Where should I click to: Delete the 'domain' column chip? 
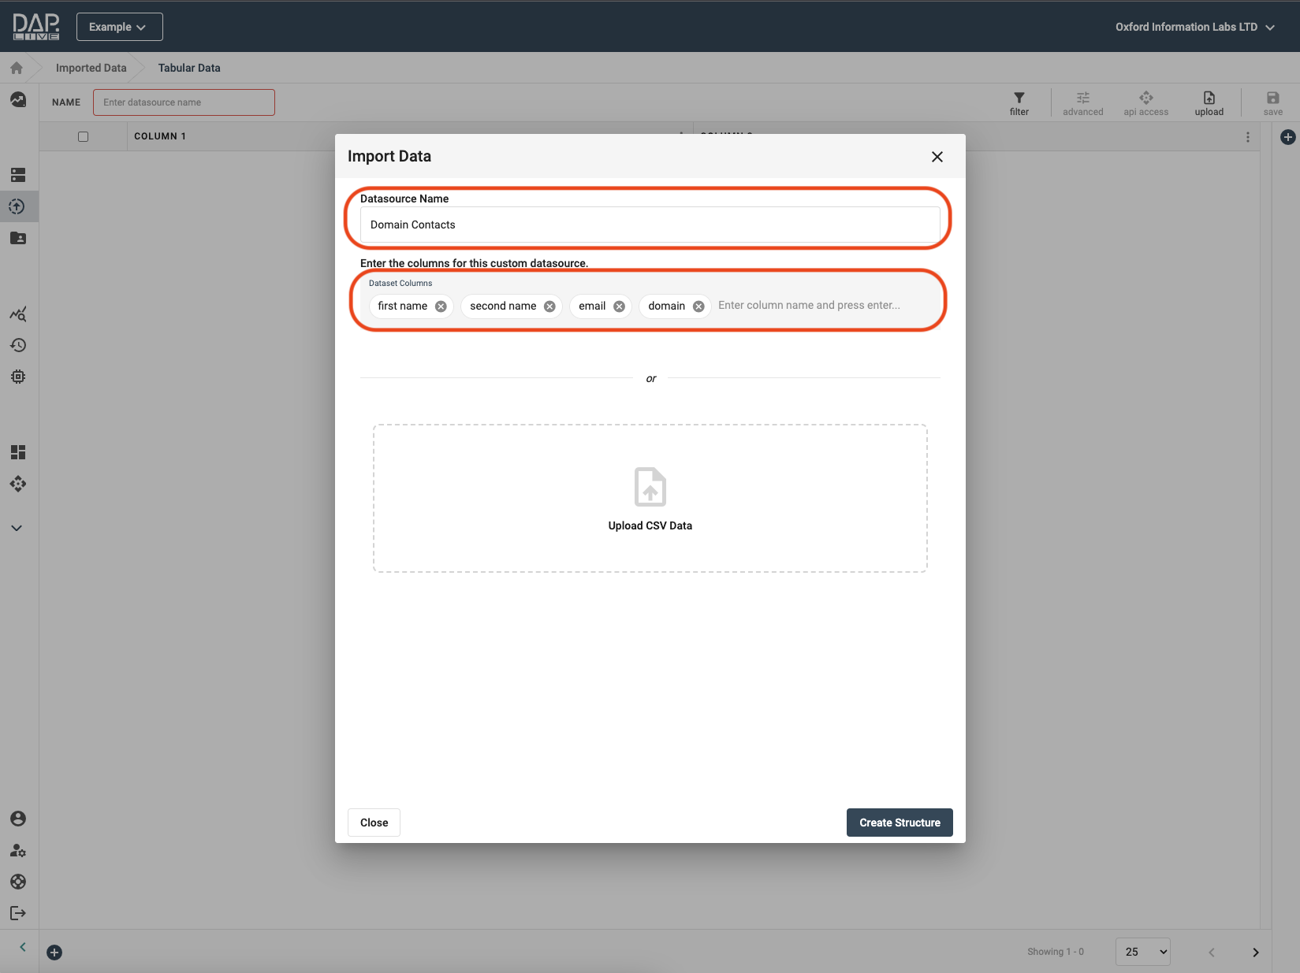[x=698, y=306]
